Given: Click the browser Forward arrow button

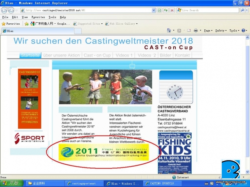Looking at the screenshot, I should pyautogui.click(x=11, y=10).
